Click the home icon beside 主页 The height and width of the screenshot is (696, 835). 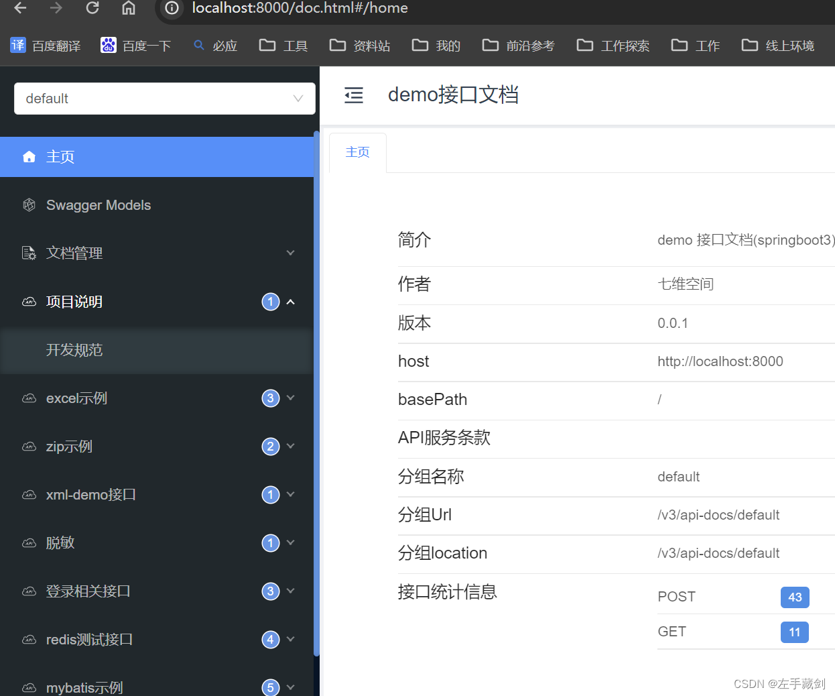(29, 156)
